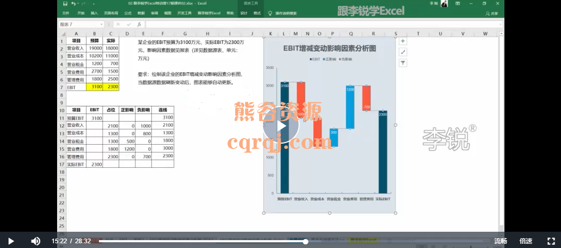
Task: Play the video using bottom-left play icon
Action: click(11, 241)
